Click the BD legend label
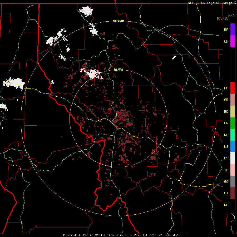The height and width of the screenshot is (237, 237). click(226, 112)
